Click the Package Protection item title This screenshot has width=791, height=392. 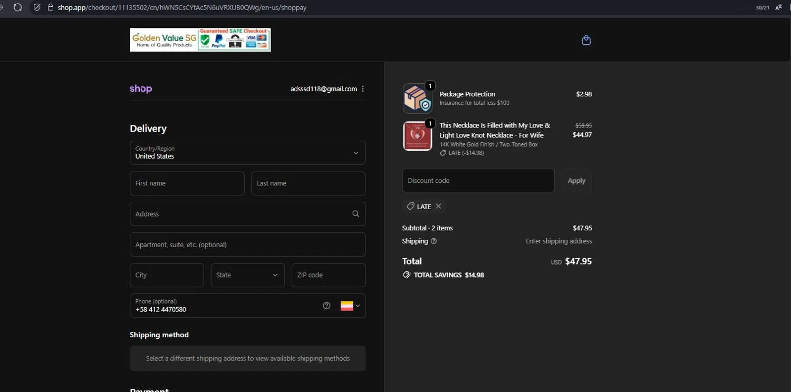click(467, 94)
